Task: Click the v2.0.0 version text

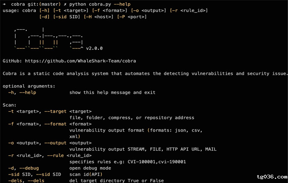Action: click(94, 48)
